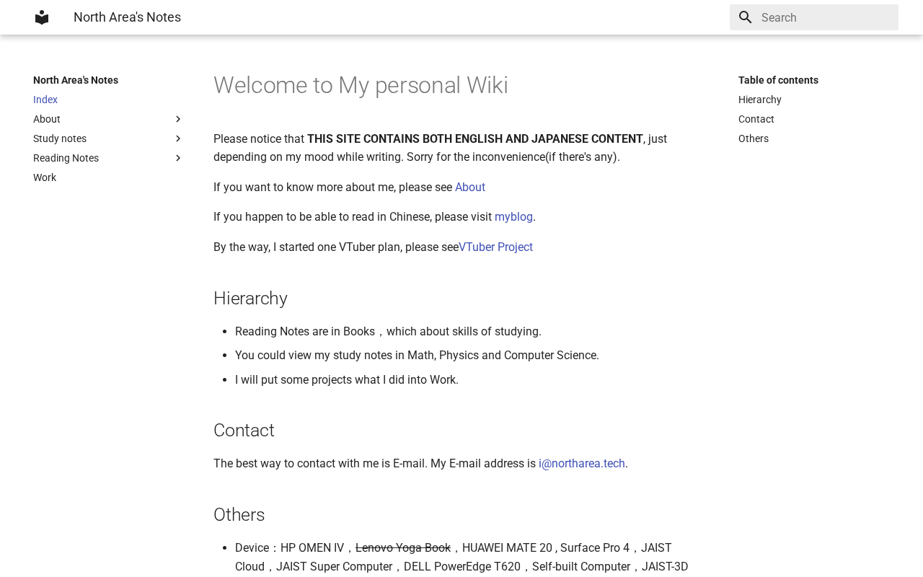The width and height of the screenshot is (923, 577).
Task: Select Study notes in the sidebar
Action: pyautogui.click(x=60, y=138)
